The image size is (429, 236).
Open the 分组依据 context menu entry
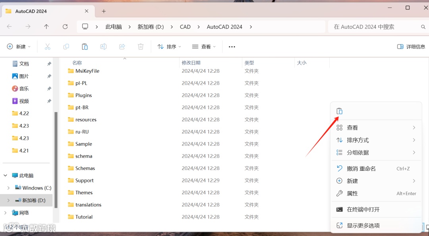click(376, 153)
